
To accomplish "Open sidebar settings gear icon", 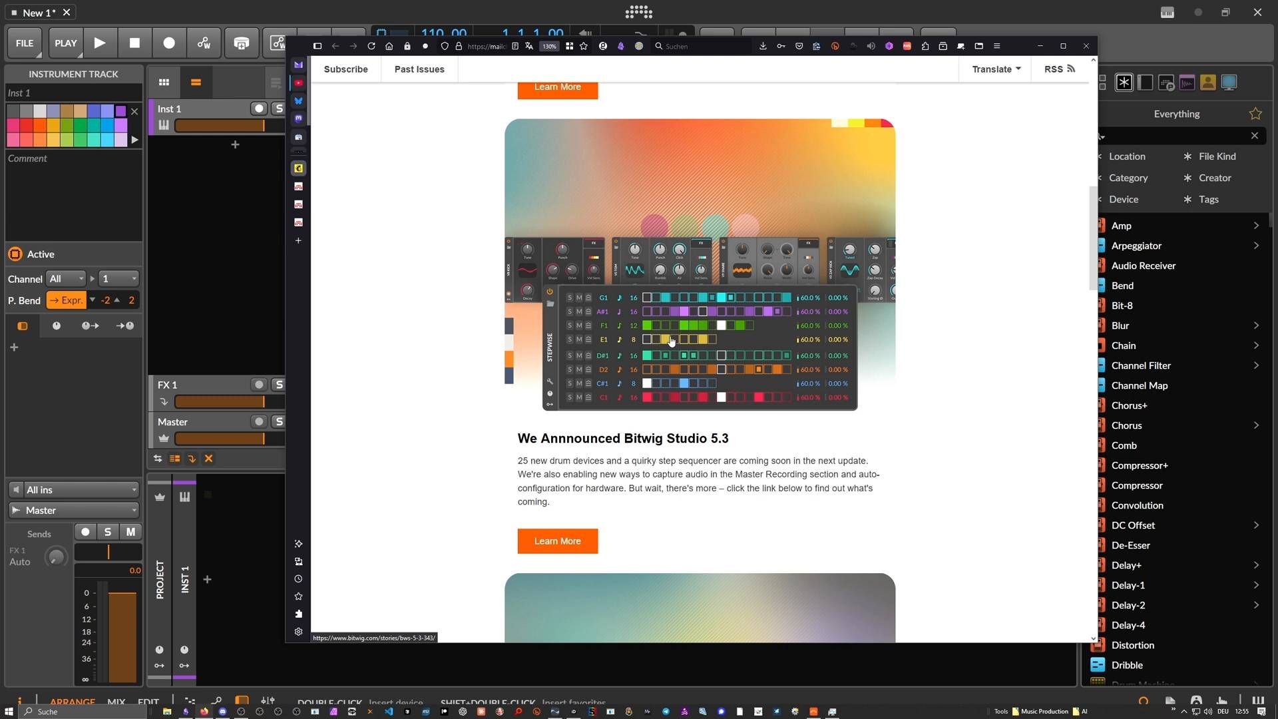I will click(298, 632).
